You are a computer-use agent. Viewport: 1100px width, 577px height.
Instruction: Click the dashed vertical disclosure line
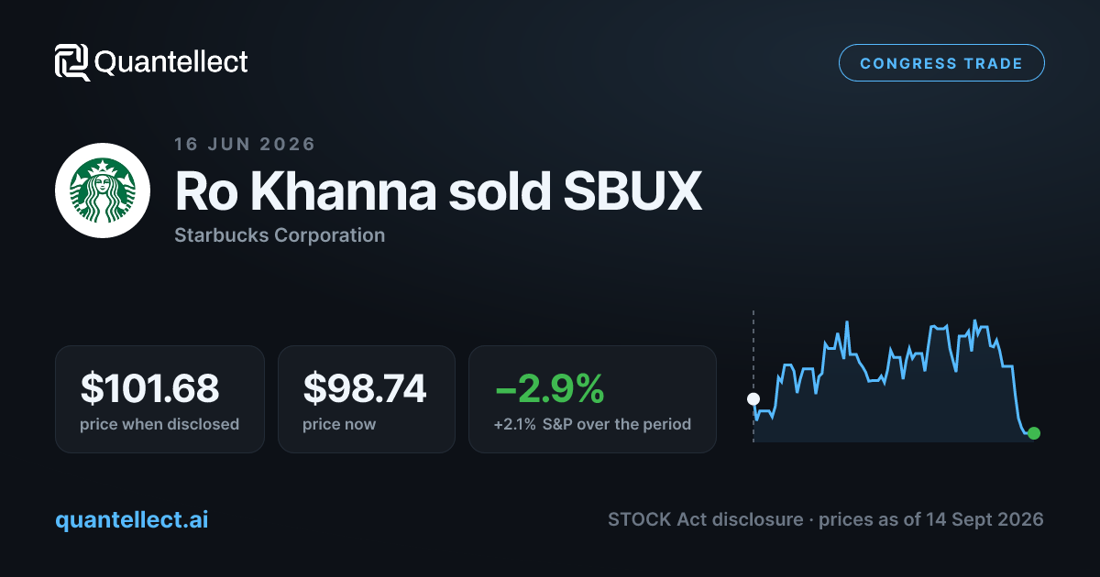[753, 376]
